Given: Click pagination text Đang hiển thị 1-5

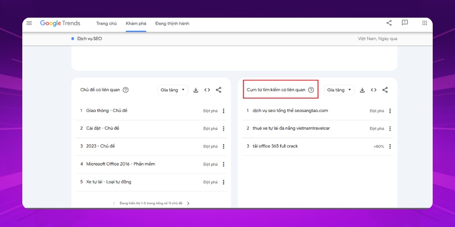Looking at the screenshot, I should pyautogui.click(x=151, y=203).
